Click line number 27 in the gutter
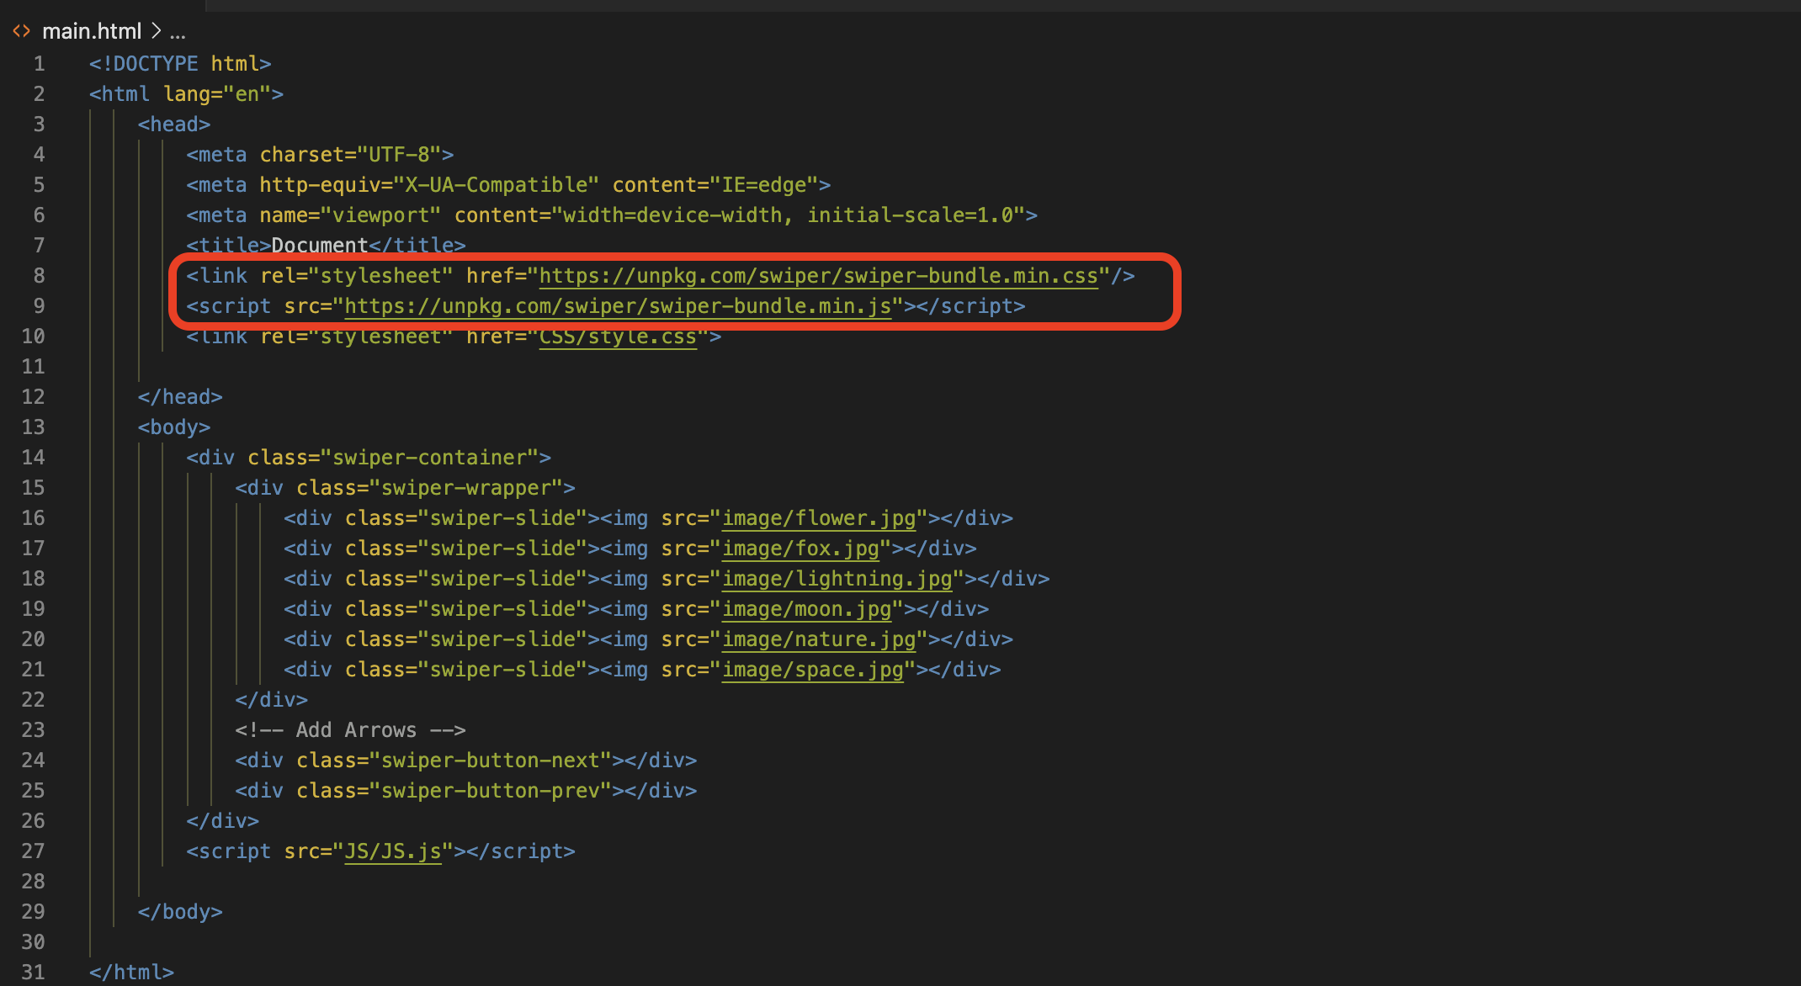 [34, 851]
